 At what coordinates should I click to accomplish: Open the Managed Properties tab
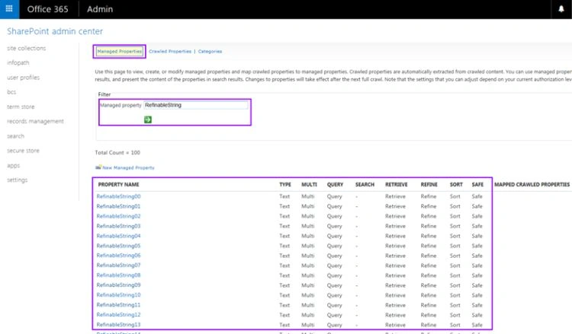click(x=119, y=51)
